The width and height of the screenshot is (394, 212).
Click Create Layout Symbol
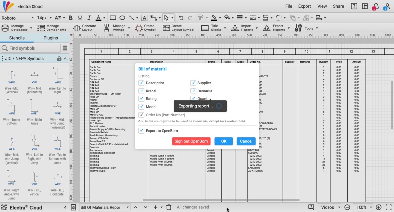tap(178, 28)
